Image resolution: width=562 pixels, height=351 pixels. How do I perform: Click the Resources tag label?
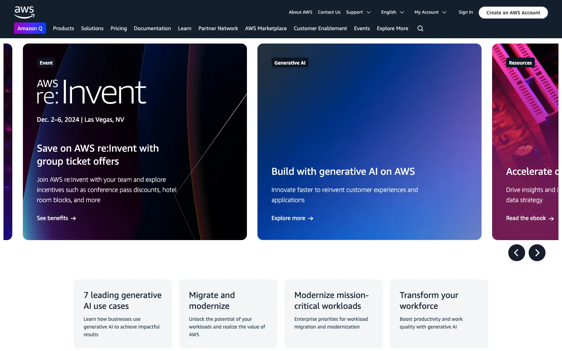(x=520, y=63)
